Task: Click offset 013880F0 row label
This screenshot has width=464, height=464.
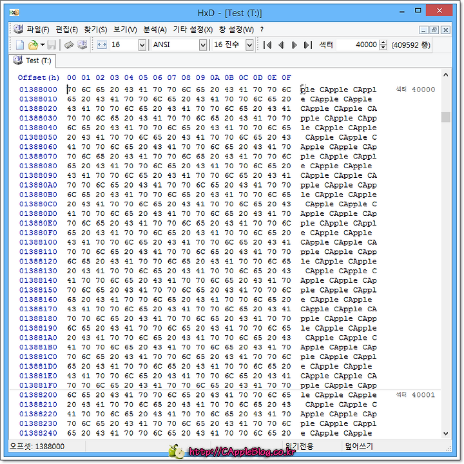Action: pyautogui.click(x=38, y=233)
